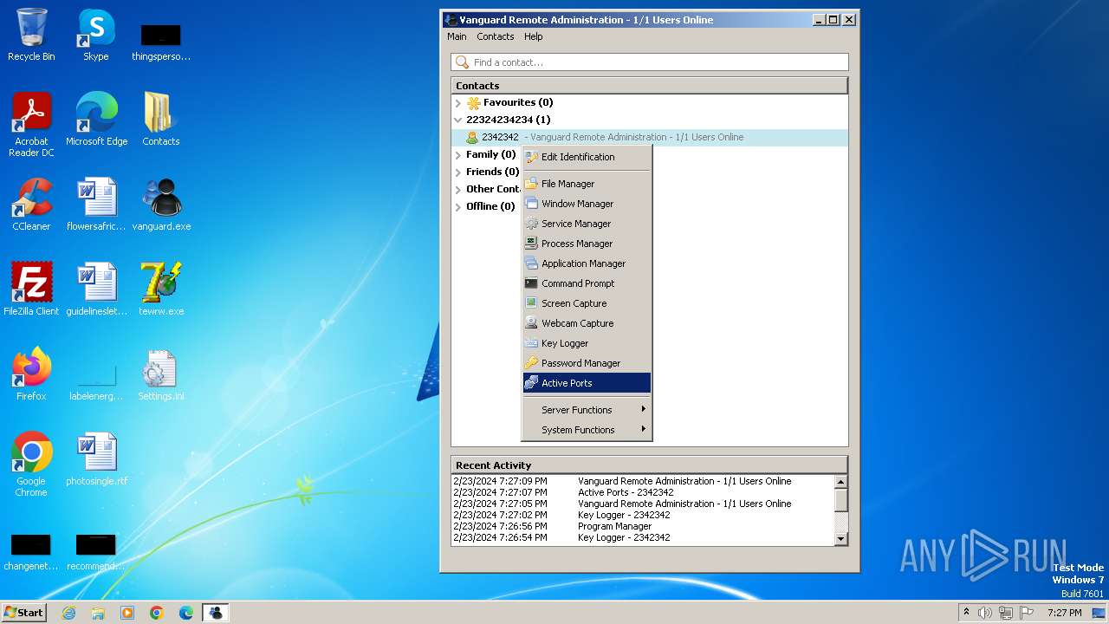Select photosingle.rtf desktop document
The width and height of the screenshot is (1109, 624).
96,460
